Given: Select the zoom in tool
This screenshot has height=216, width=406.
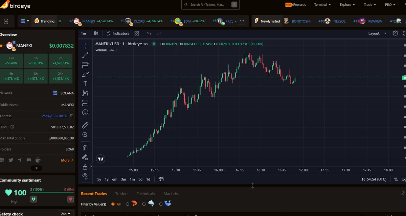Looking at the screenshot, I should (85, 135).
